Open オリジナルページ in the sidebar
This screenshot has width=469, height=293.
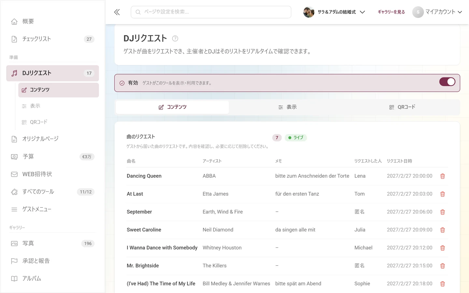click(52, 139)
